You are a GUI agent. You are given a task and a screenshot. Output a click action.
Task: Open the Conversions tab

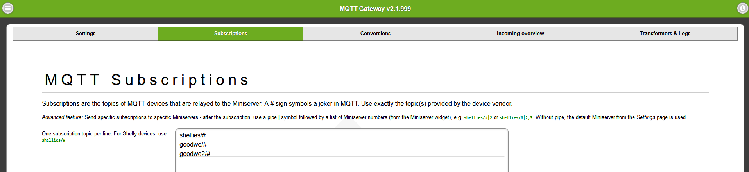pos(375,34)
